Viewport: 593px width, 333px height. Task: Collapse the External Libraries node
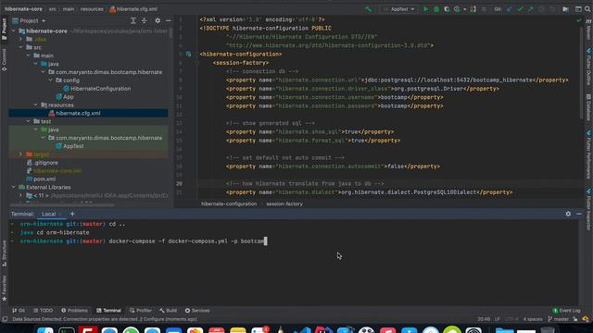pyautogui.click(x=14, y=187)
